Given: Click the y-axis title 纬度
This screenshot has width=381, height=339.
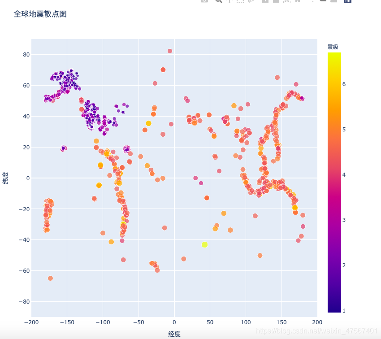Looking at the screenshot, I should point(5,178).
